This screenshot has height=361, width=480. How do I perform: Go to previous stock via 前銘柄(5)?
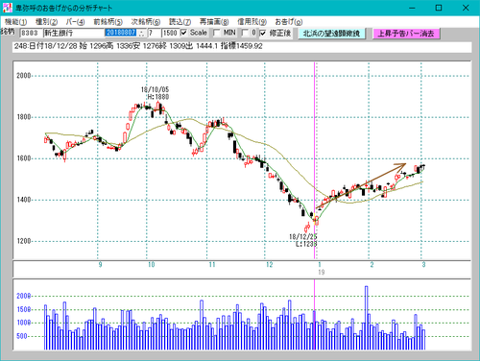pos(108,22)
